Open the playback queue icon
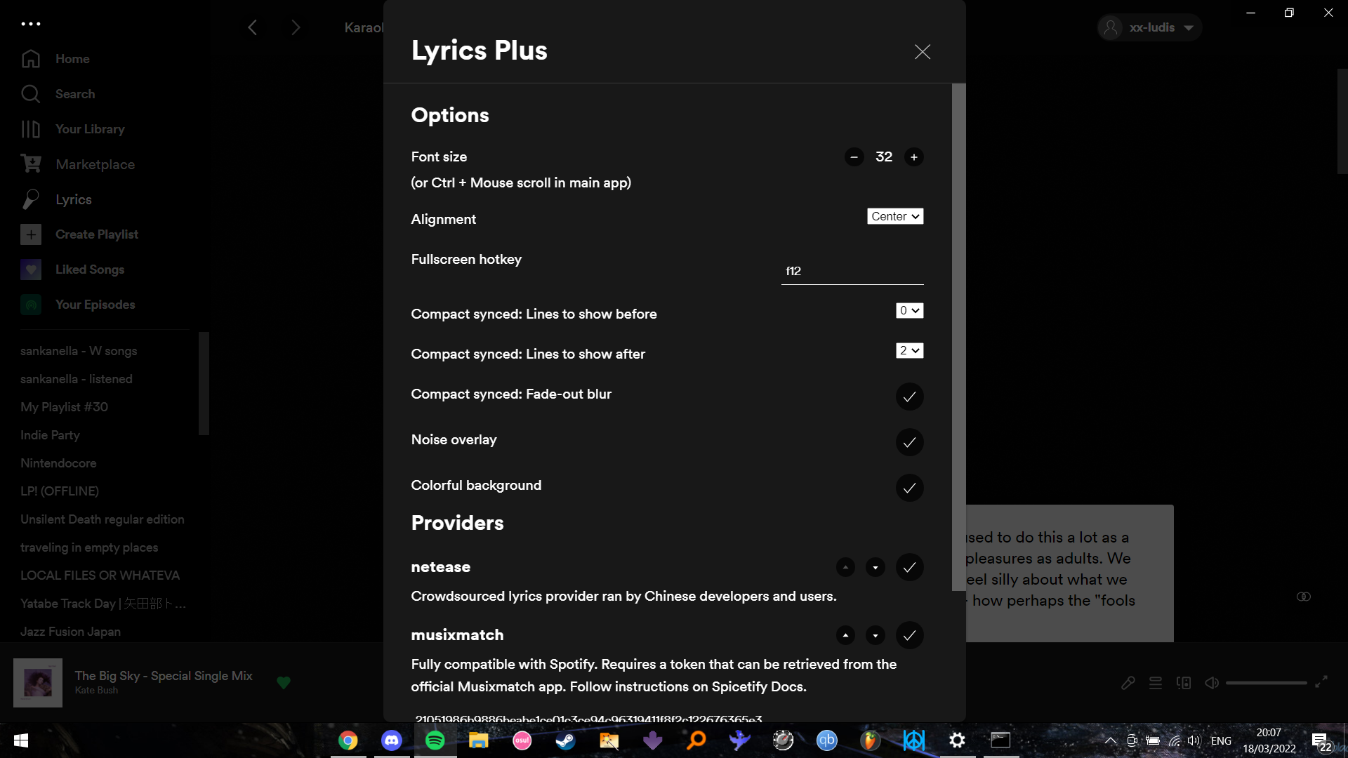This screenshot has width=1348, height=758. 1156,682
